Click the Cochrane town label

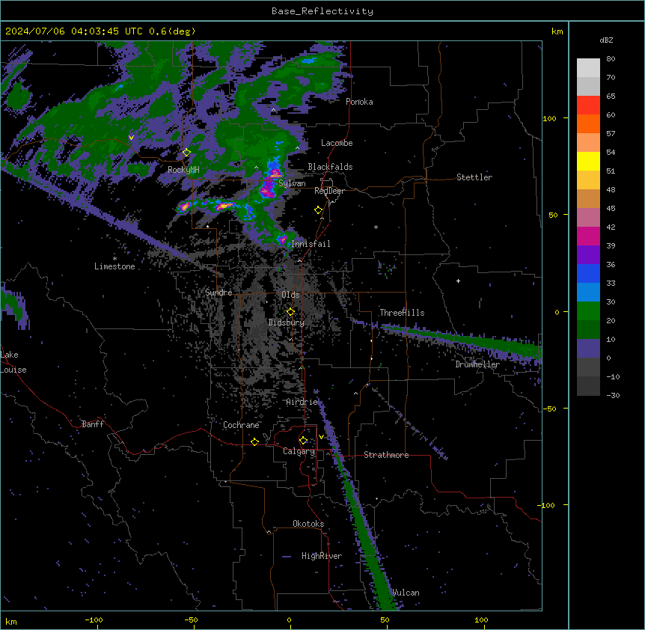(x=241, y=425)
